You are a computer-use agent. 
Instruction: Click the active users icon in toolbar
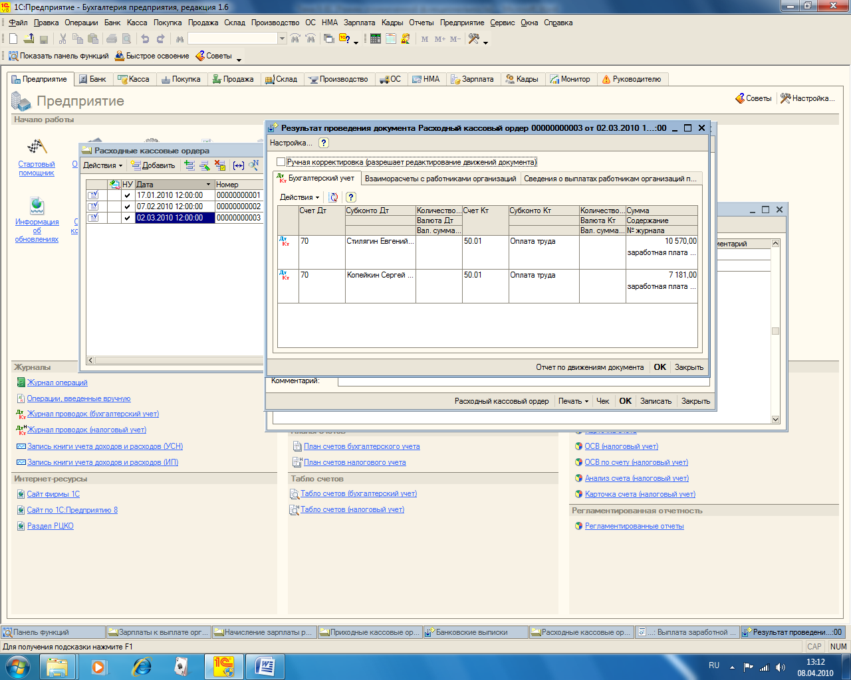coord(406,39)
